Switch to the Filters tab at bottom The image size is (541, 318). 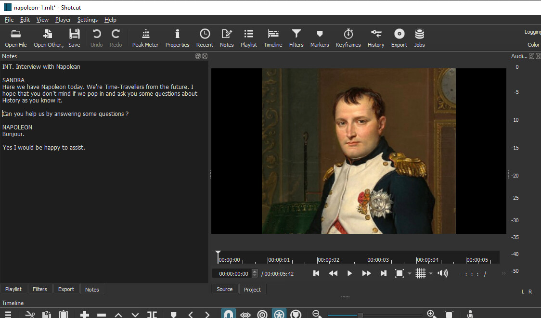point(39,289)
